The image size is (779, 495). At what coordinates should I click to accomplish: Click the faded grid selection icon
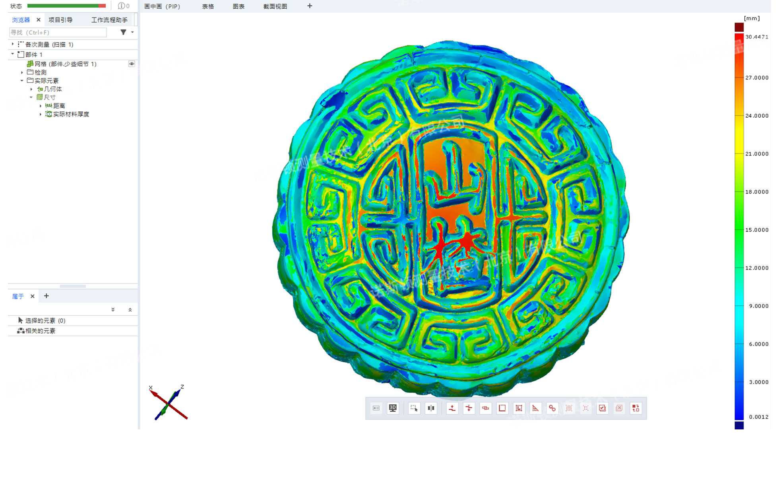(569, 408)
